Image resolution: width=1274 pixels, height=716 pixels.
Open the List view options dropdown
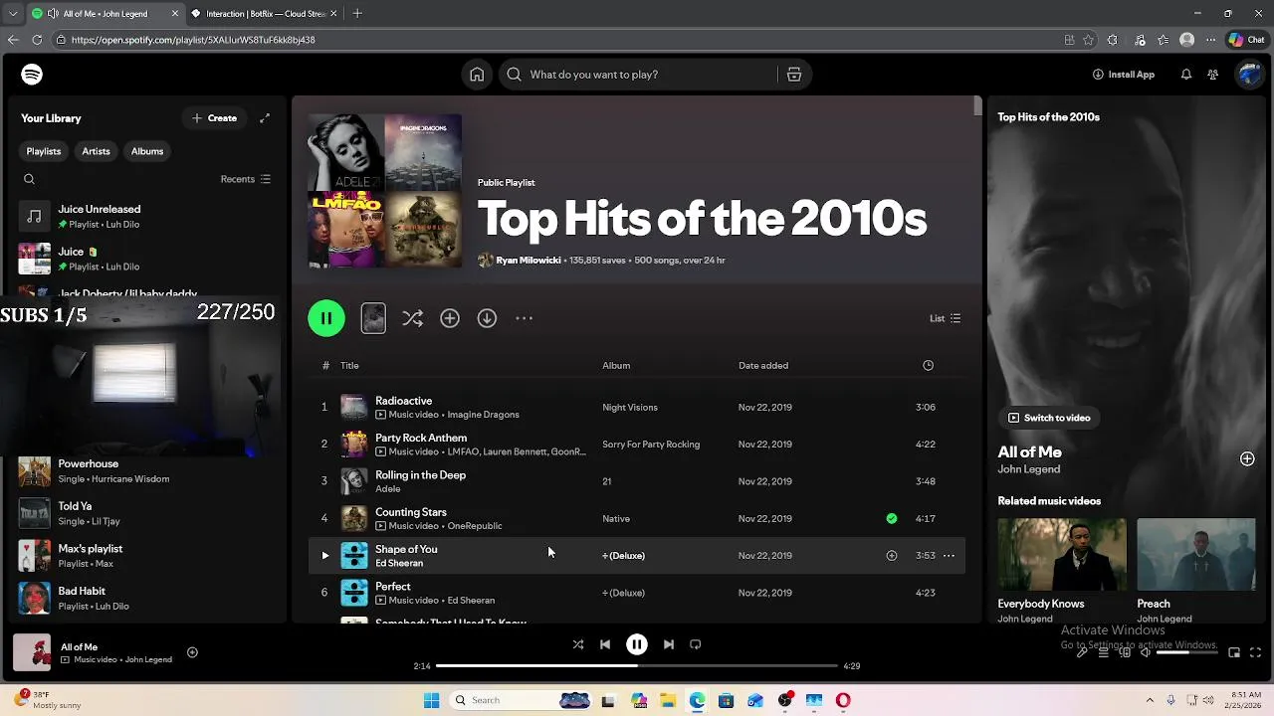pos(946,318)
